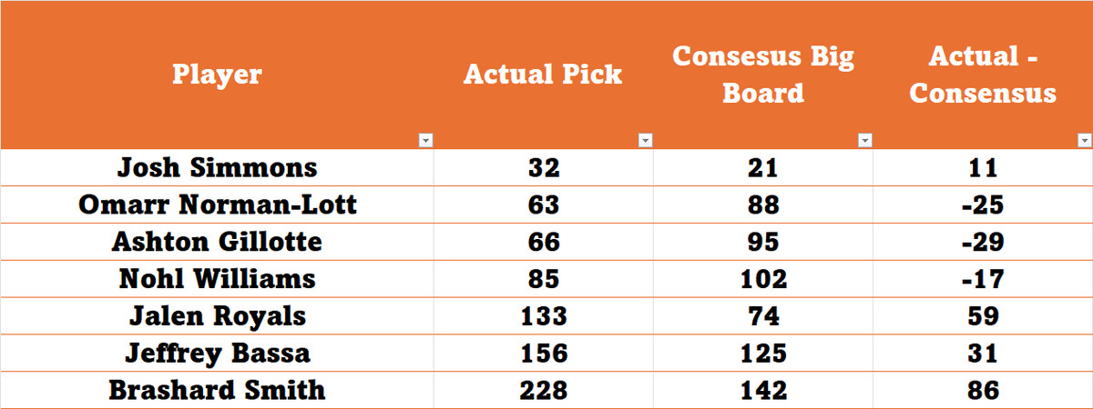1093x409 pixels.
Task: Open the Actual Pick filter dropdown
Action: click(x=645, y=141)
